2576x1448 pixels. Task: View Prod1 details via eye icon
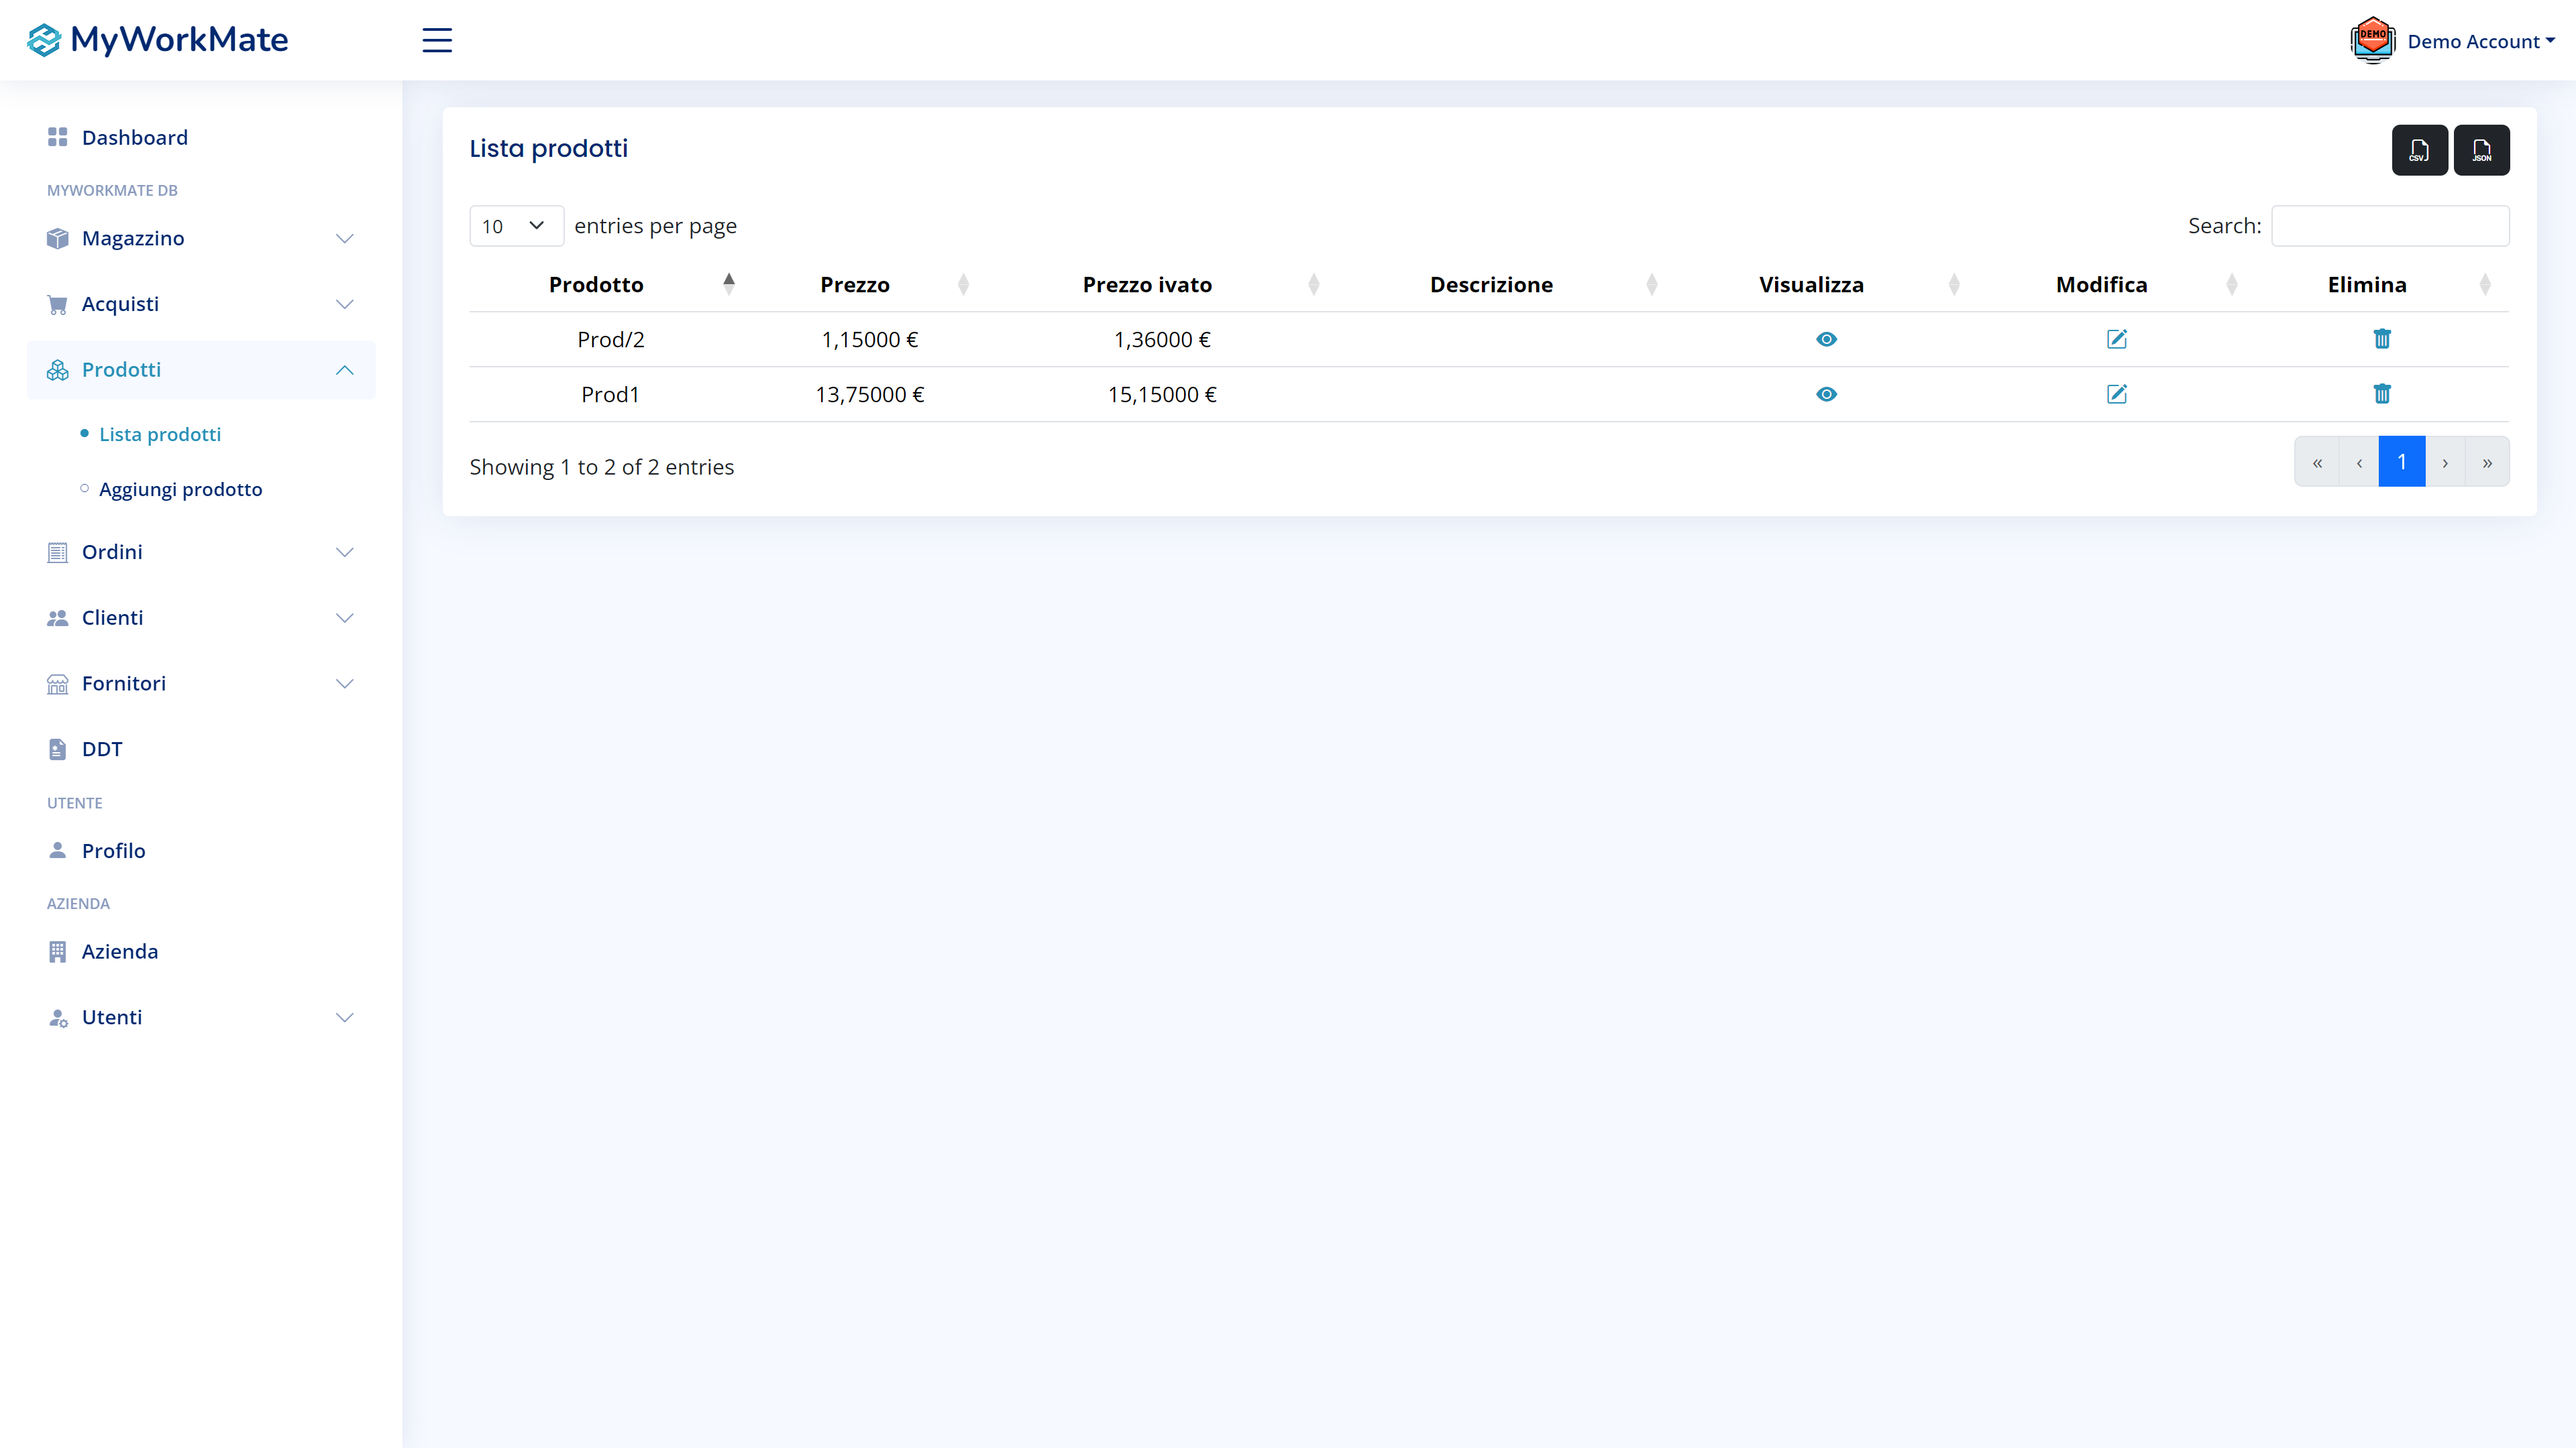tap(1826, 394)
